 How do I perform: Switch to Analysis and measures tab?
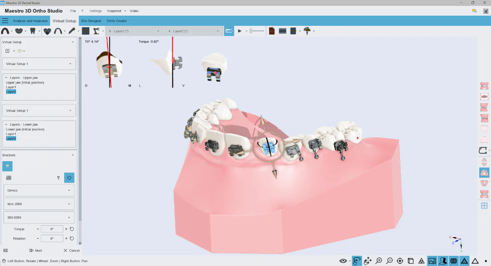(x=30, y=21)
